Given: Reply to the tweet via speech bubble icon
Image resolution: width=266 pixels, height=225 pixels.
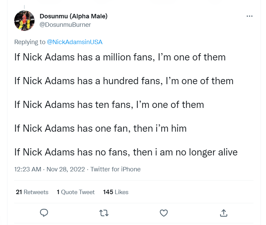Looking at the screenshot, I should coord(44,213).
